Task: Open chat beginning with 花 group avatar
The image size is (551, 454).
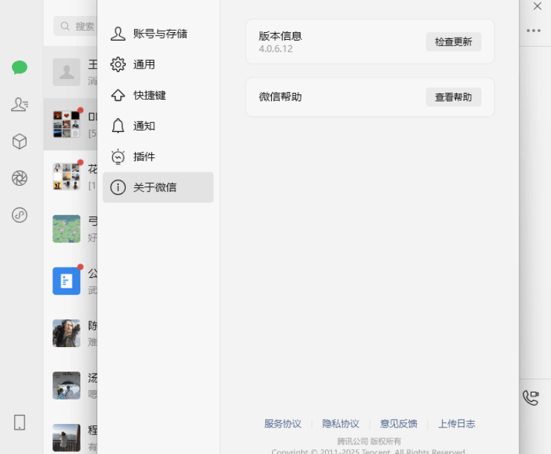Action: coord(71,177)
